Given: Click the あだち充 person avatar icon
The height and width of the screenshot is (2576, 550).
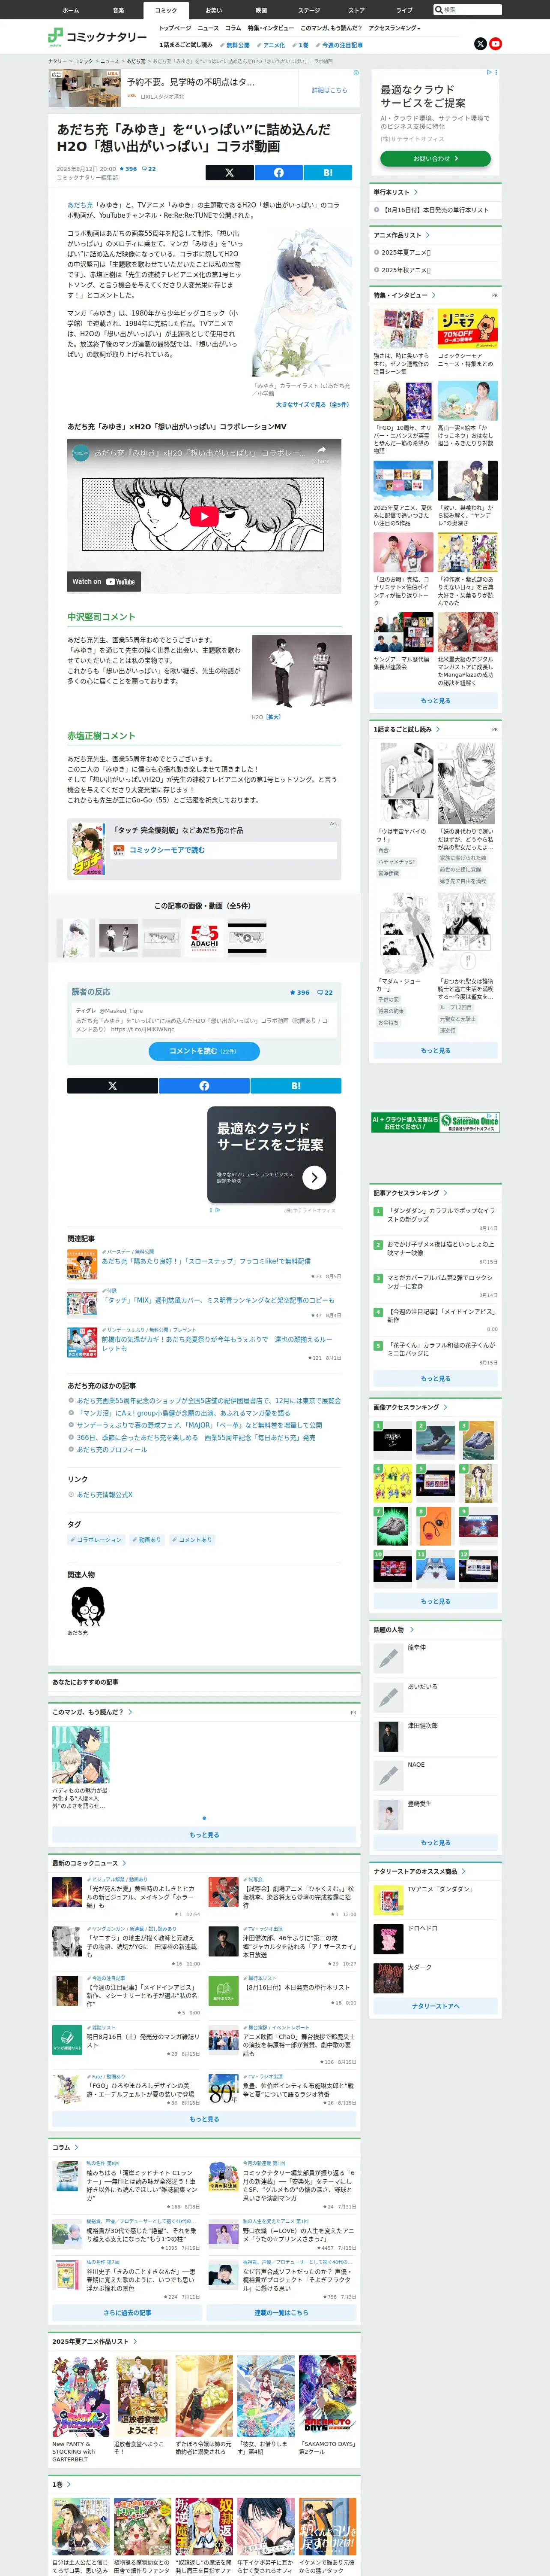Looking at the screenshot, I should [88, 1608].
